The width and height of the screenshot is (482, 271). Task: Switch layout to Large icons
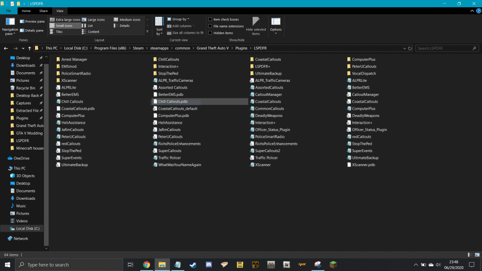94,20
